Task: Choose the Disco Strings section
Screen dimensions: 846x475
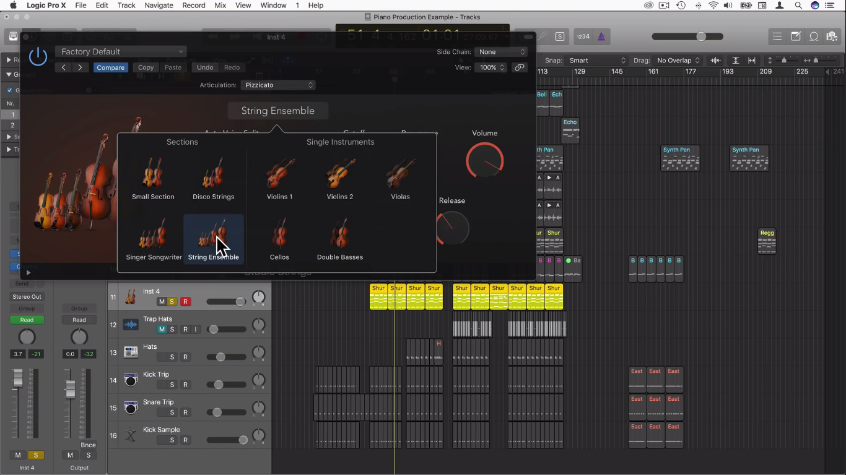Action: (x=213, y=179)
